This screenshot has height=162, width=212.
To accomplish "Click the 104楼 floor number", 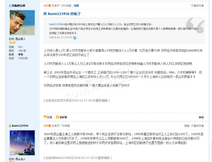I will tap(47, 126).
